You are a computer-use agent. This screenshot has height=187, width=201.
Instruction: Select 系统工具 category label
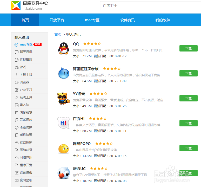(x=26, y=97)
